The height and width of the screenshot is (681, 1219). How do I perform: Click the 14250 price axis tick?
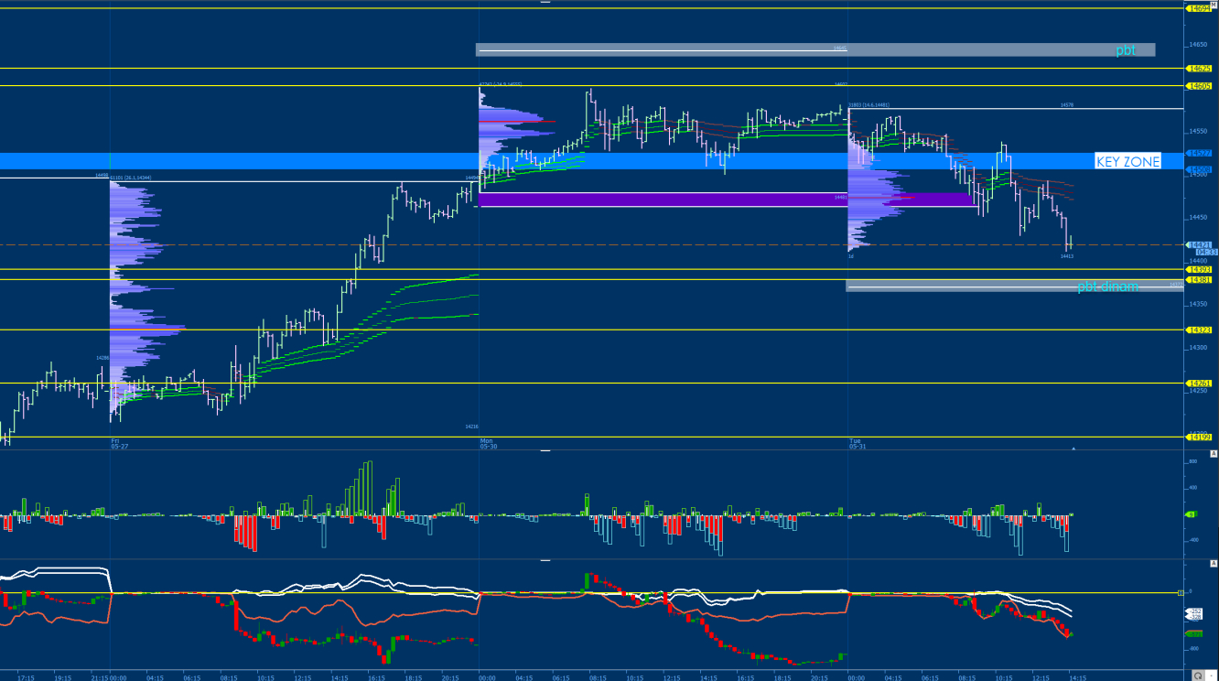click(x=1197, y=391)
